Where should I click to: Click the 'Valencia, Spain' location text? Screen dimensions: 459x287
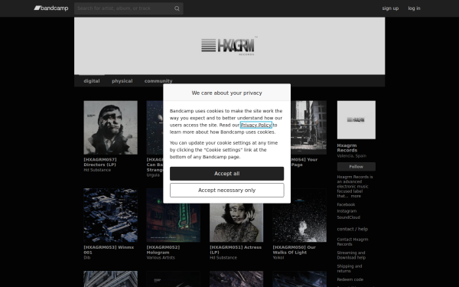[x=352, y=156]
